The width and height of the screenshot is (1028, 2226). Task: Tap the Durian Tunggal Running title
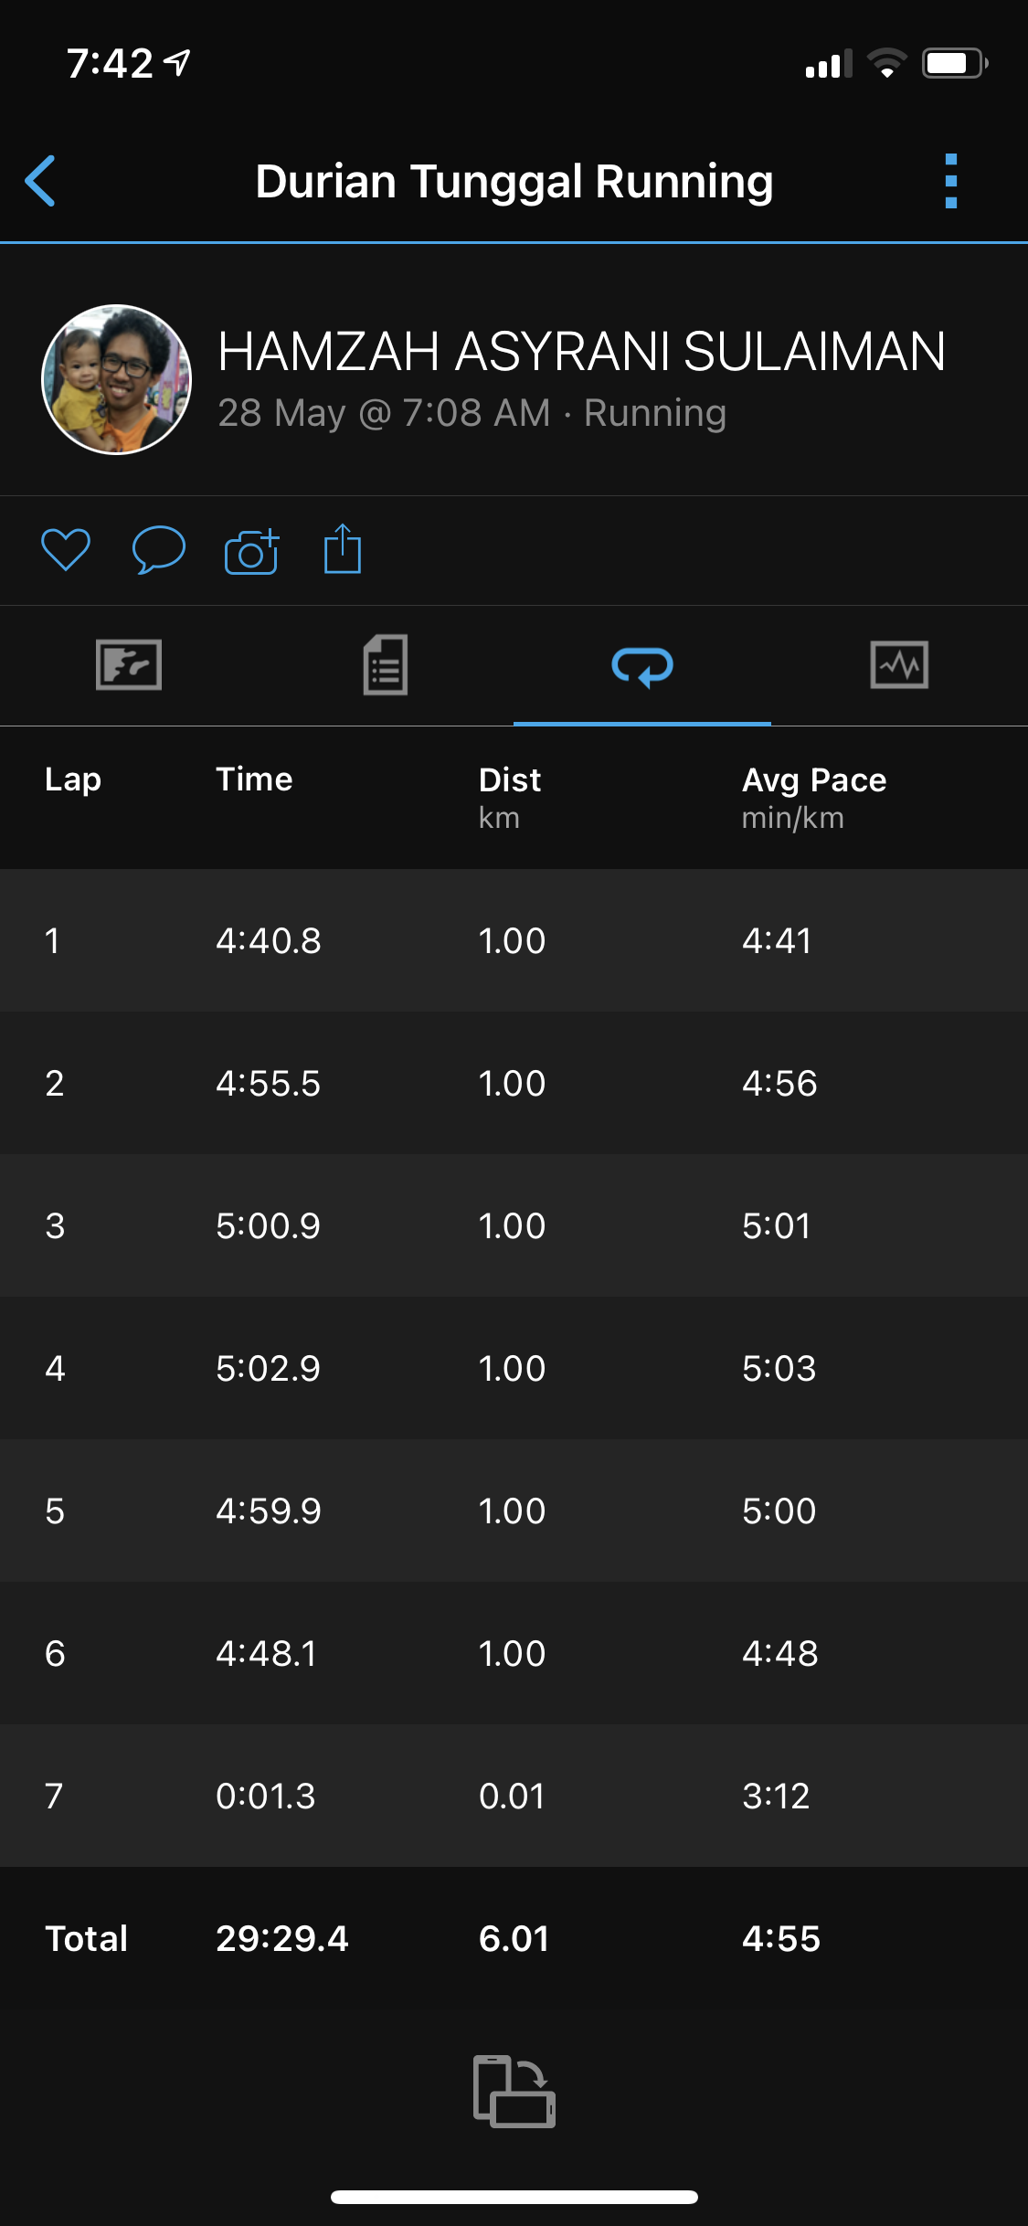click(514, 181)
